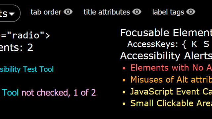
Task: Toggle the tab order eye icon
Action: 68,12
